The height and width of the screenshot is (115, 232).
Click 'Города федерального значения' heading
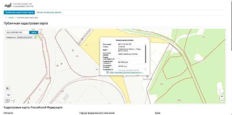coord(97,113)
